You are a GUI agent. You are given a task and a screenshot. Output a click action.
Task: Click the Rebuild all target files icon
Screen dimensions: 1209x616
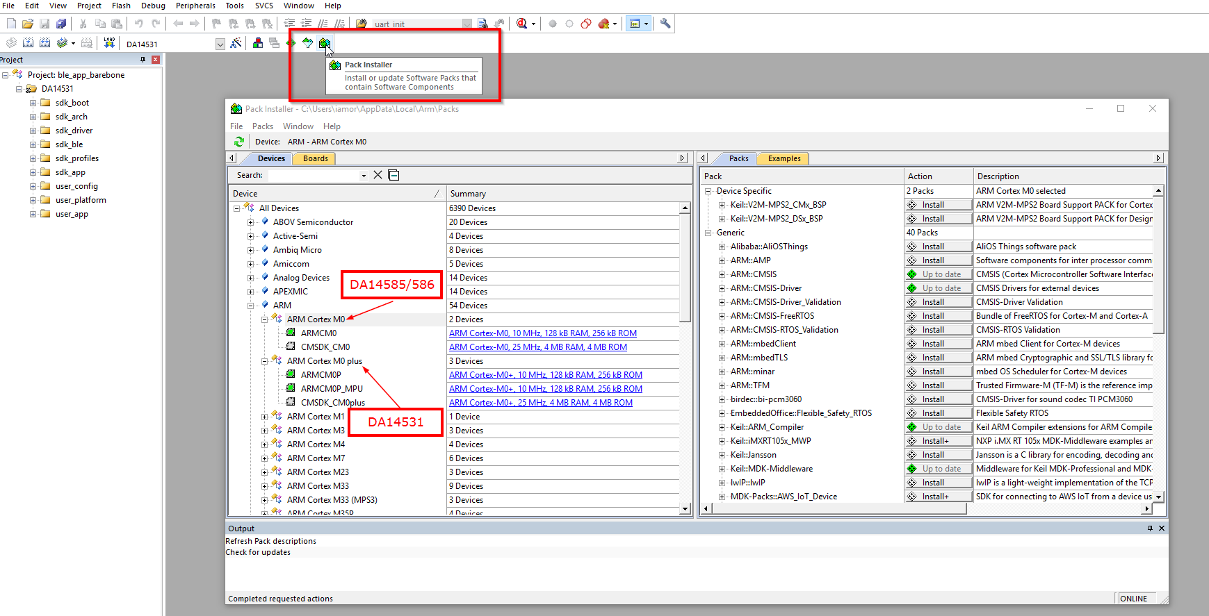click(44, 43)
